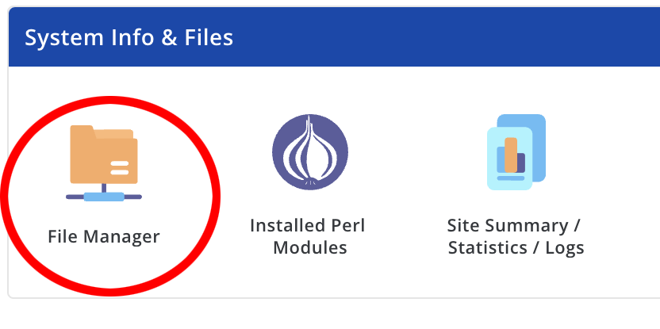Click the System Info & Files title text
The width and height of the screenshot is (660, 329).
[129, 37]
